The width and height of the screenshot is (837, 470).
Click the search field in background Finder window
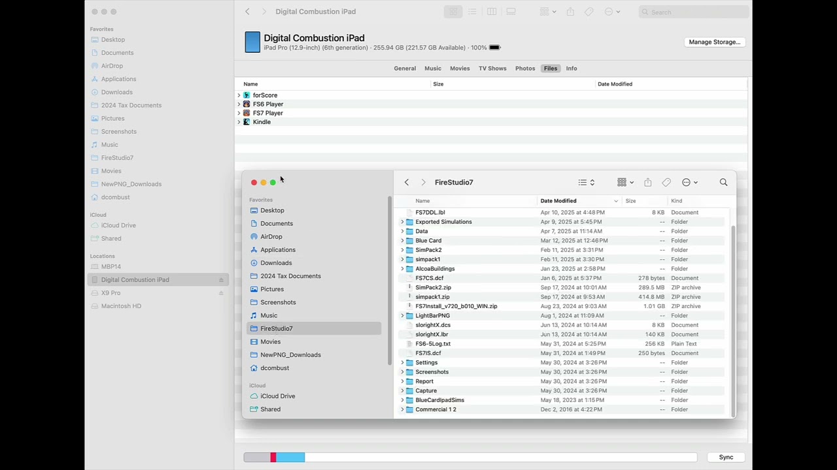point(693,12)
